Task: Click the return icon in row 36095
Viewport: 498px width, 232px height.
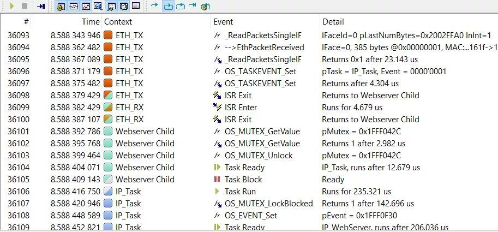Action: (218, 60)
